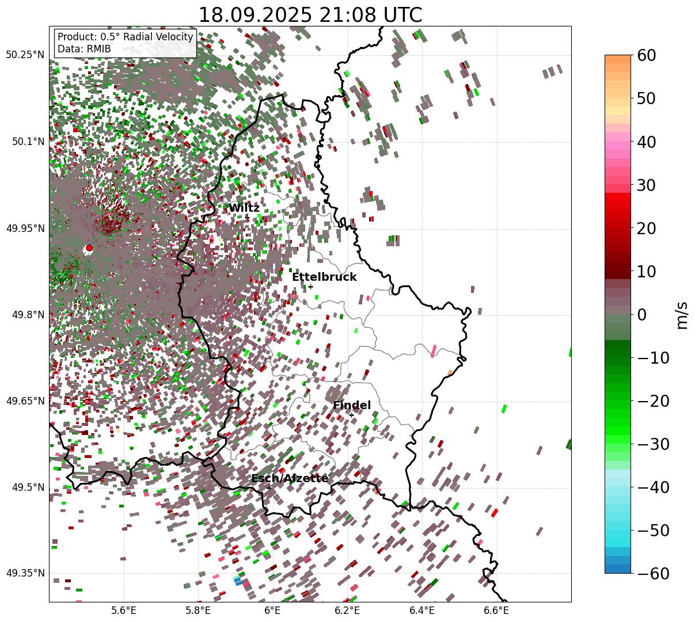The image size is (695, 622).
Task: Click the '50.1°N' latitude tick label
Action: pos(28,142)
